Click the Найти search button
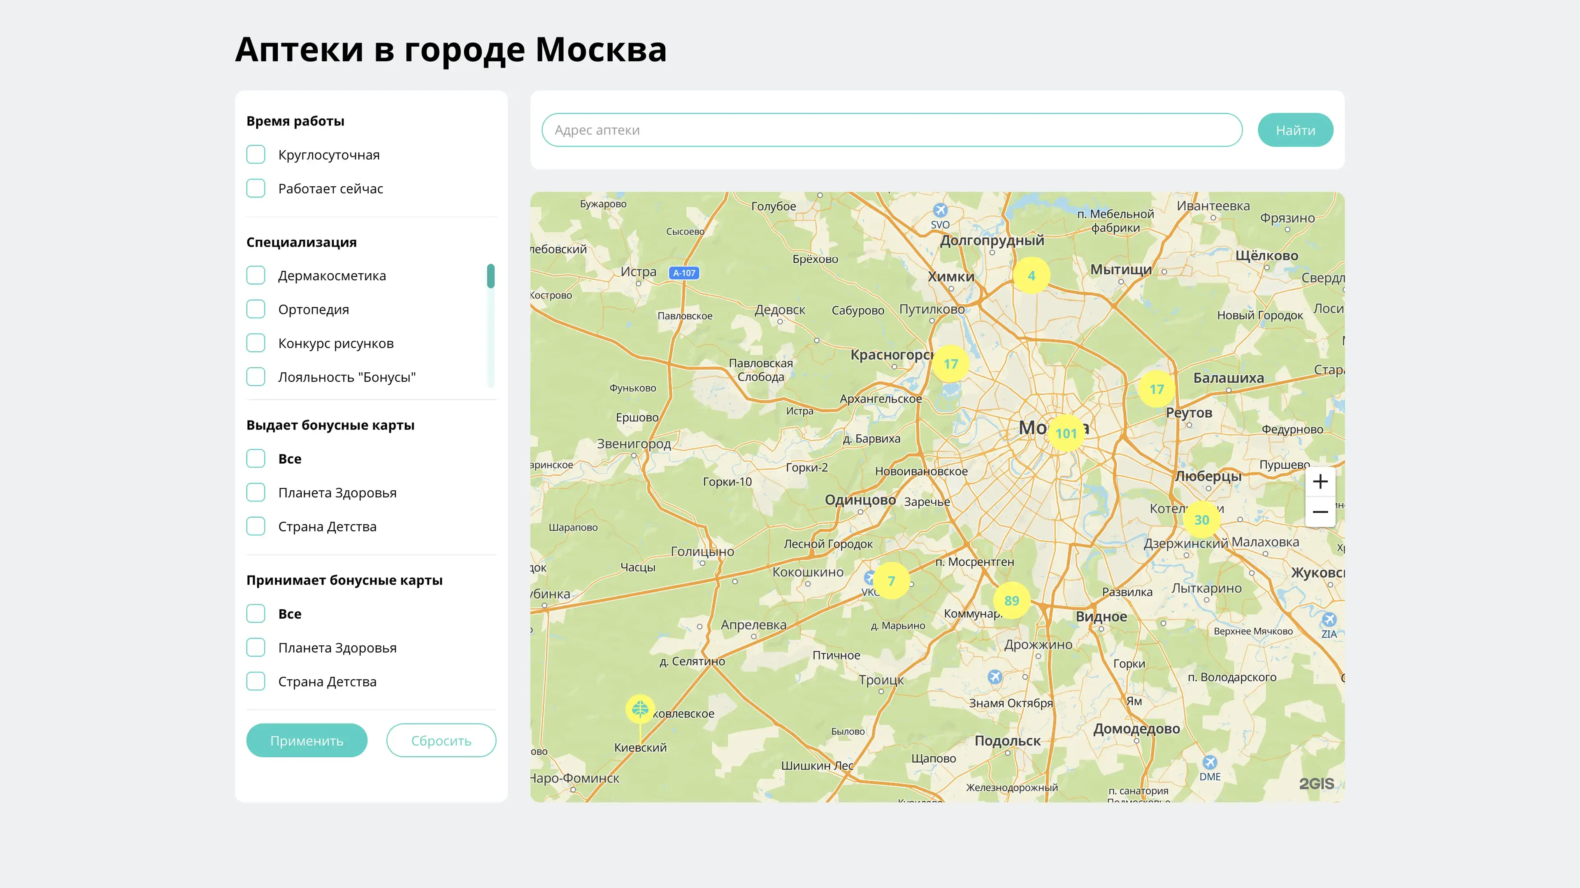The width and height of the screenshot is (1580, 888). (1295, 130)
